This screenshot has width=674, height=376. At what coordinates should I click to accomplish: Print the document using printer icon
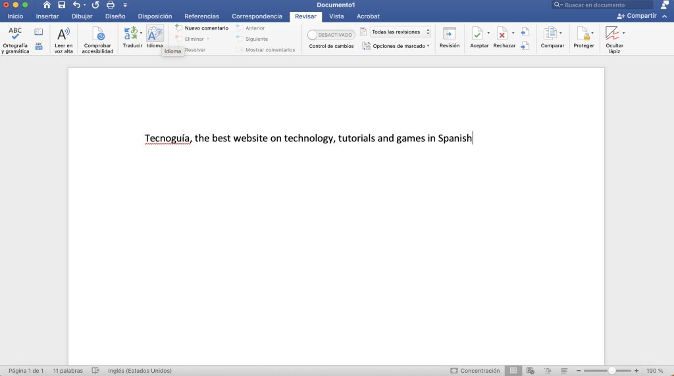(x=111, y=5)
